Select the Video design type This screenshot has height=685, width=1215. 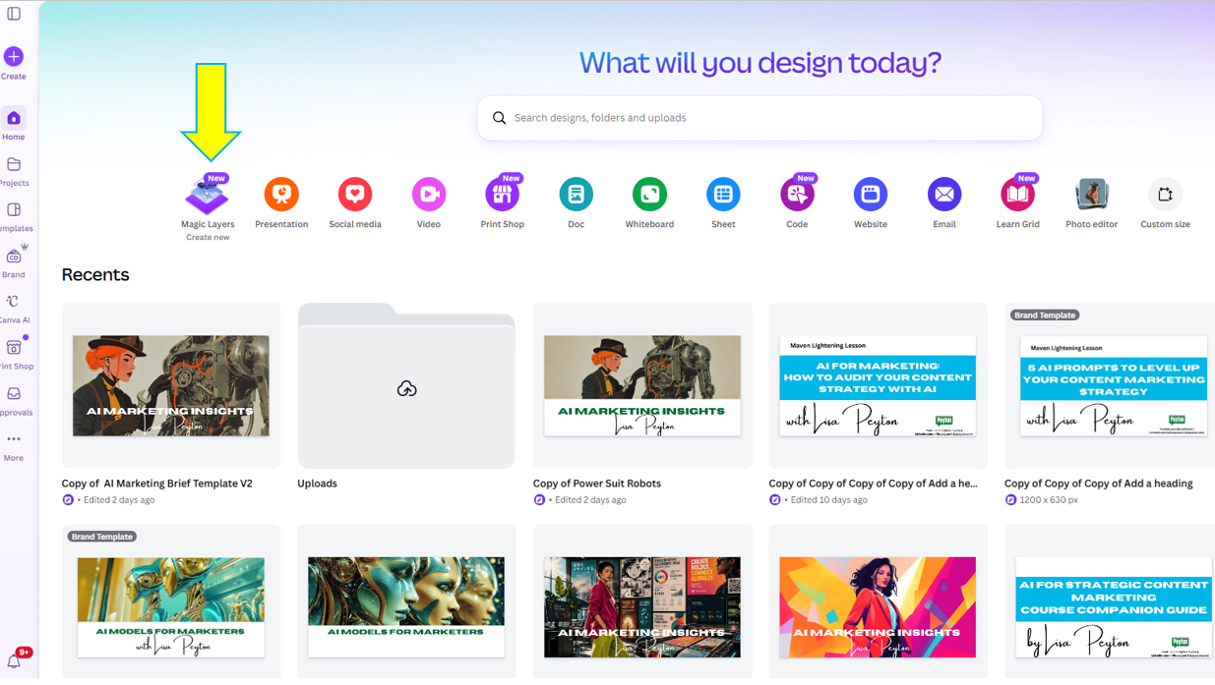tap(429, 195)
